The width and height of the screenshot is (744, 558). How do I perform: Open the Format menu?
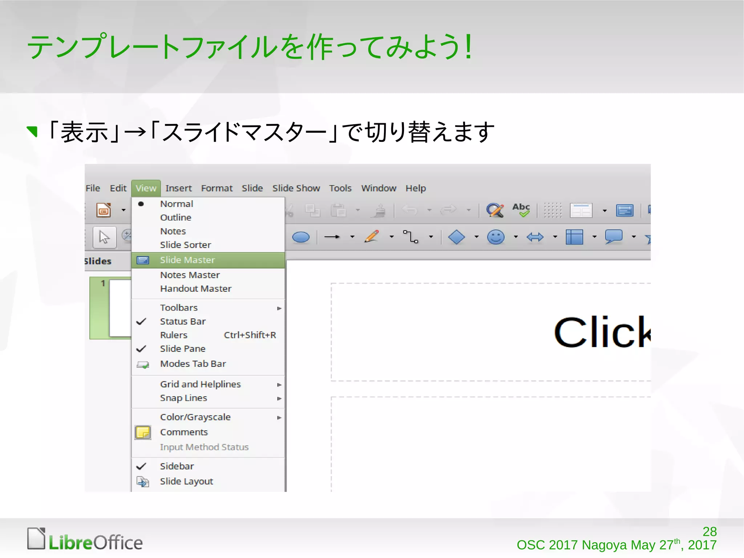tap(217, 188)
